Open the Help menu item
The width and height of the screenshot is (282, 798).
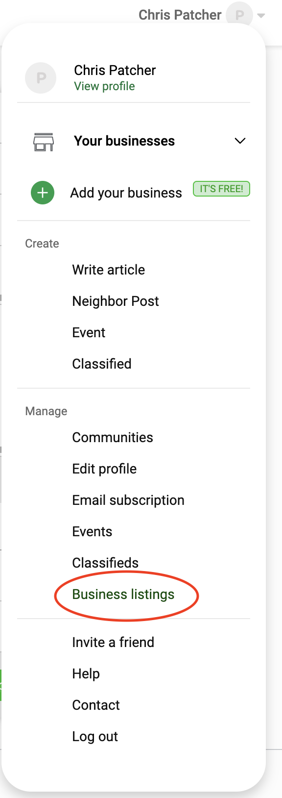pyautogui.click(x=86, y=673)
